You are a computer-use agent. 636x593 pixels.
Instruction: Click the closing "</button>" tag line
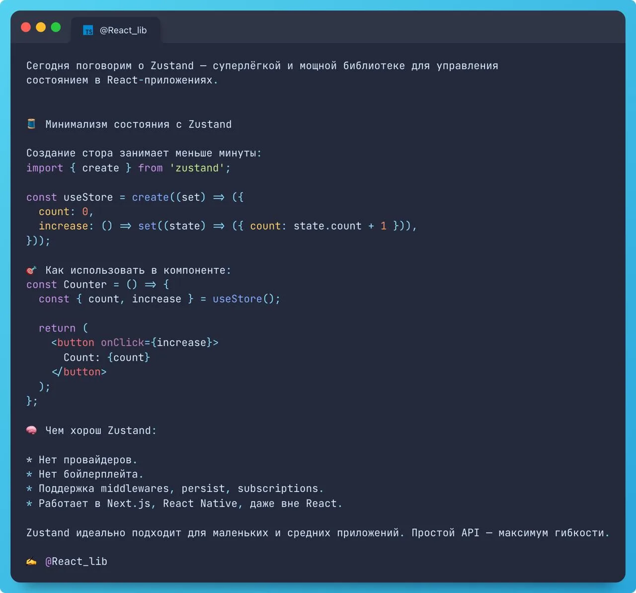coord(79,372)
